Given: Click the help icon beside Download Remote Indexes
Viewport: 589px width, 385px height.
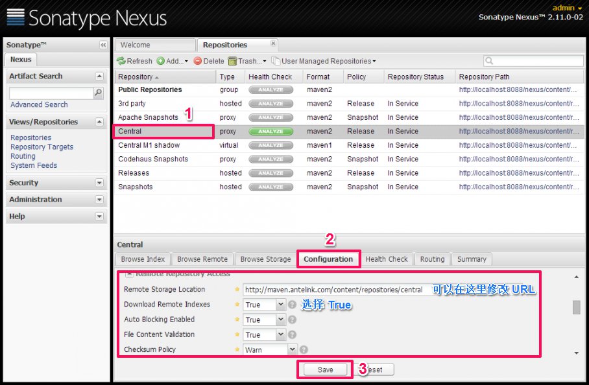Looking at the screenshot, I should [x=293, y=305].
